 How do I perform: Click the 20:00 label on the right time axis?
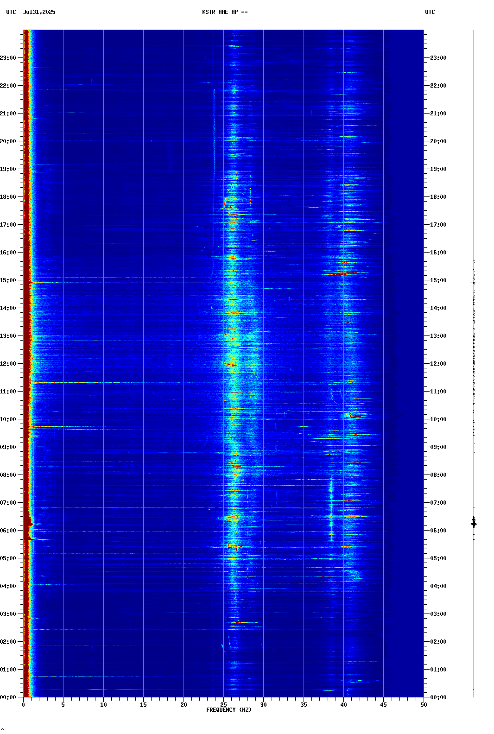click(x=438, y=141)
